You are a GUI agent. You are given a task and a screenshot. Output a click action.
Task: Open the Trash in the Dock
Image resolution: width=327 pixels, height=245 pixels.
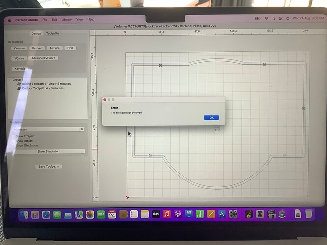(x=309, y=214)
